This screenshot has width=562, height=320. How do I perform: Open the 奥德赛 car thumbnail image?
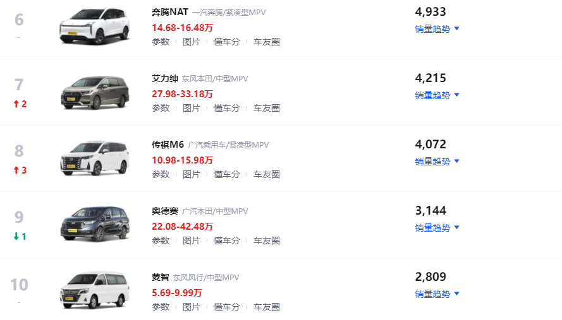tap(95, 224)
